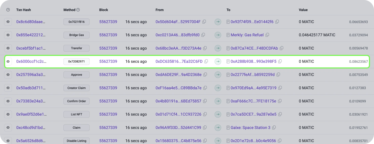Click the Creator Claim method badge

(x=76, y=88)
